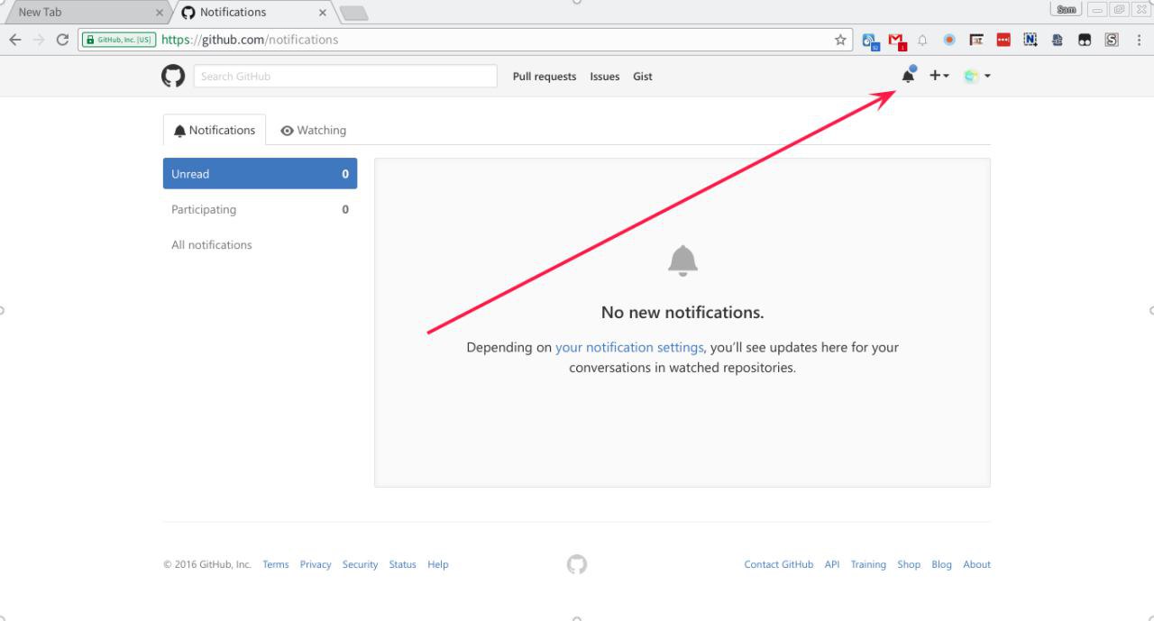The width and height of the screenshot is (1154, 621).
Task: Close the Notifications browser tab
Action: click(x=323, y=13)
